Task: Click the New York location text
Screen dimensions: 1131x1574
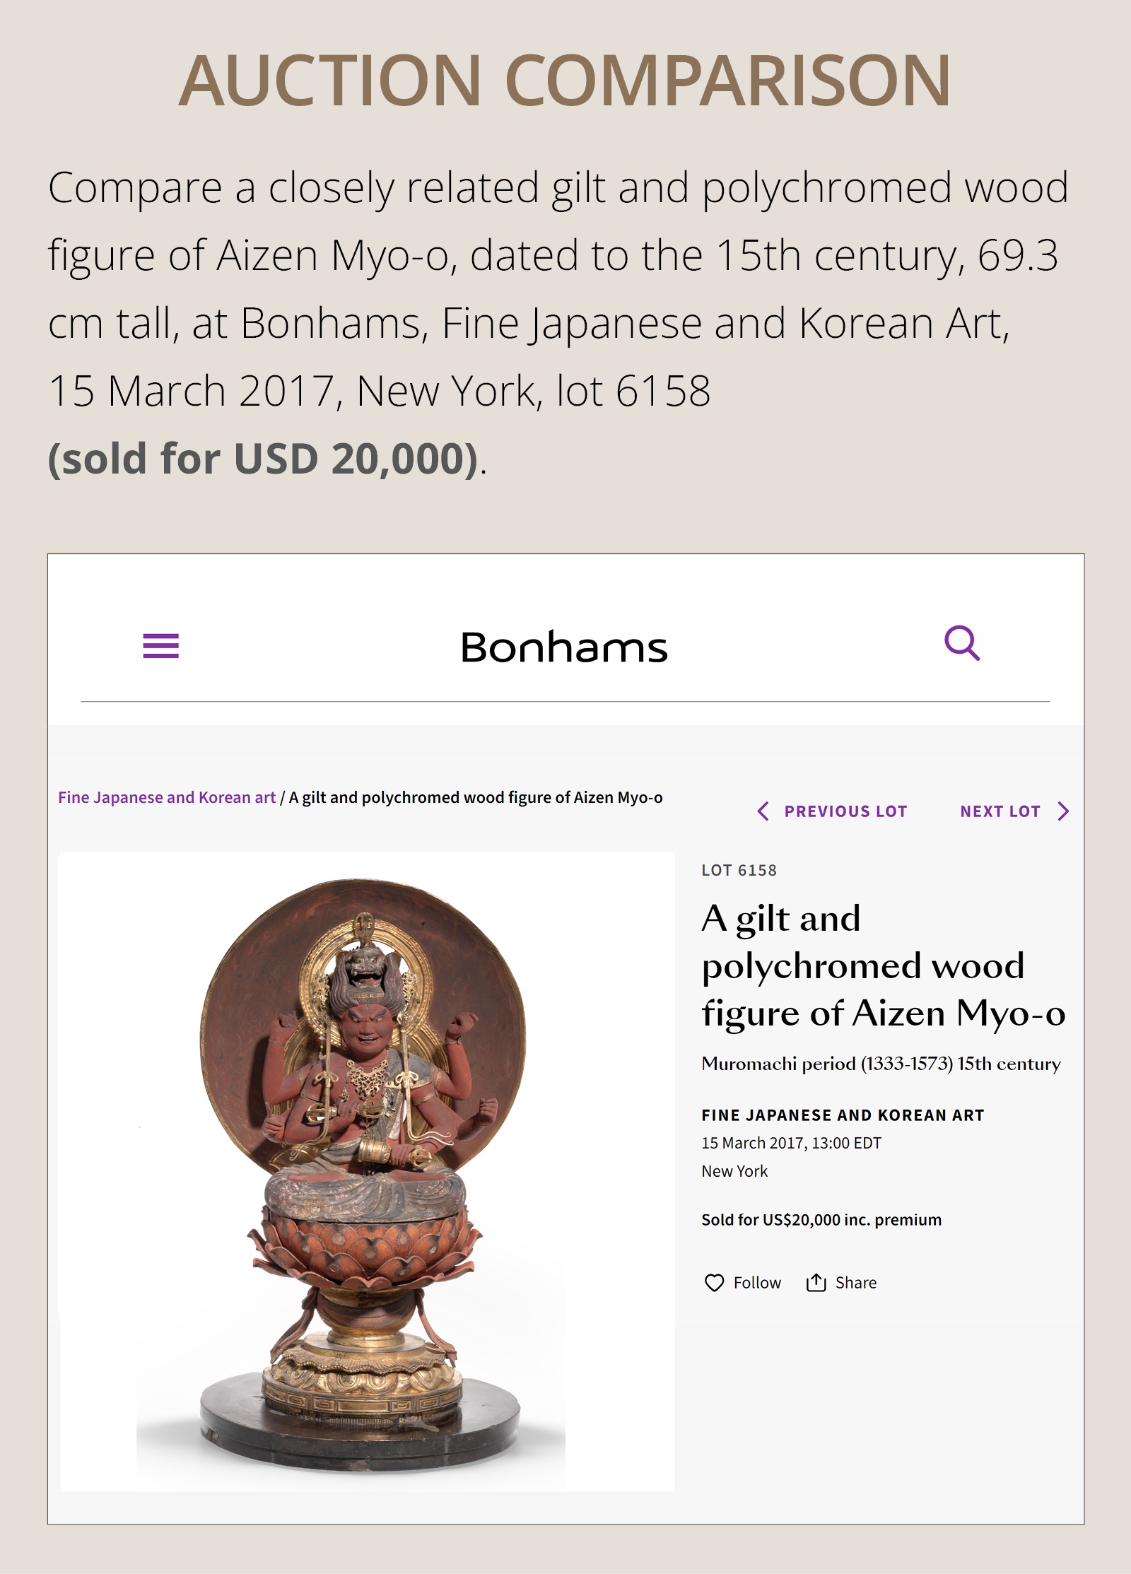Action: pyautogui.click(x=734, y=1171)
